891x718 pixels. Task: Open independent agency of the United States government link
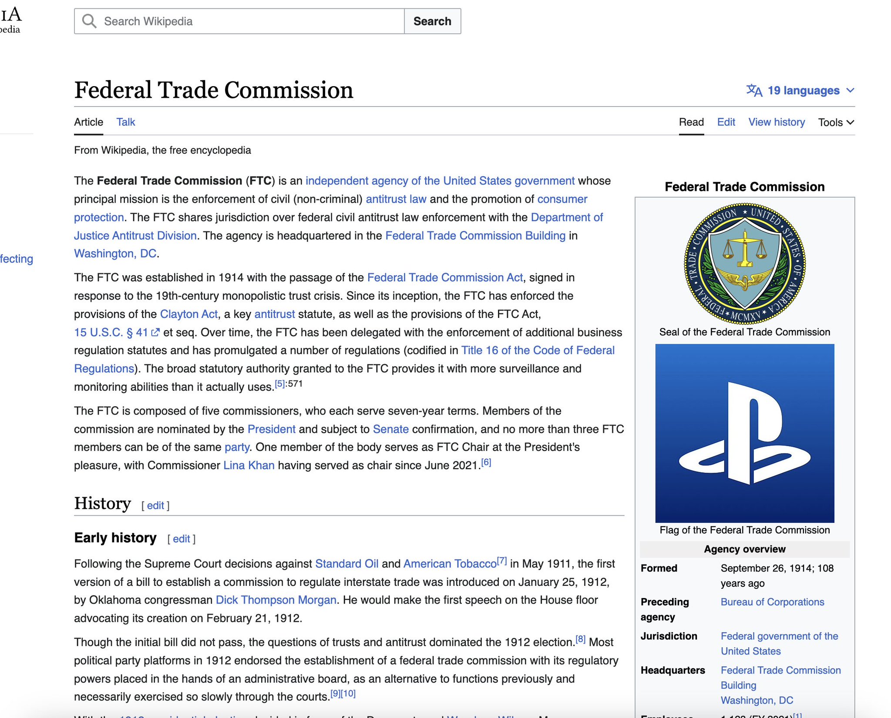click(x=440, y=181)
